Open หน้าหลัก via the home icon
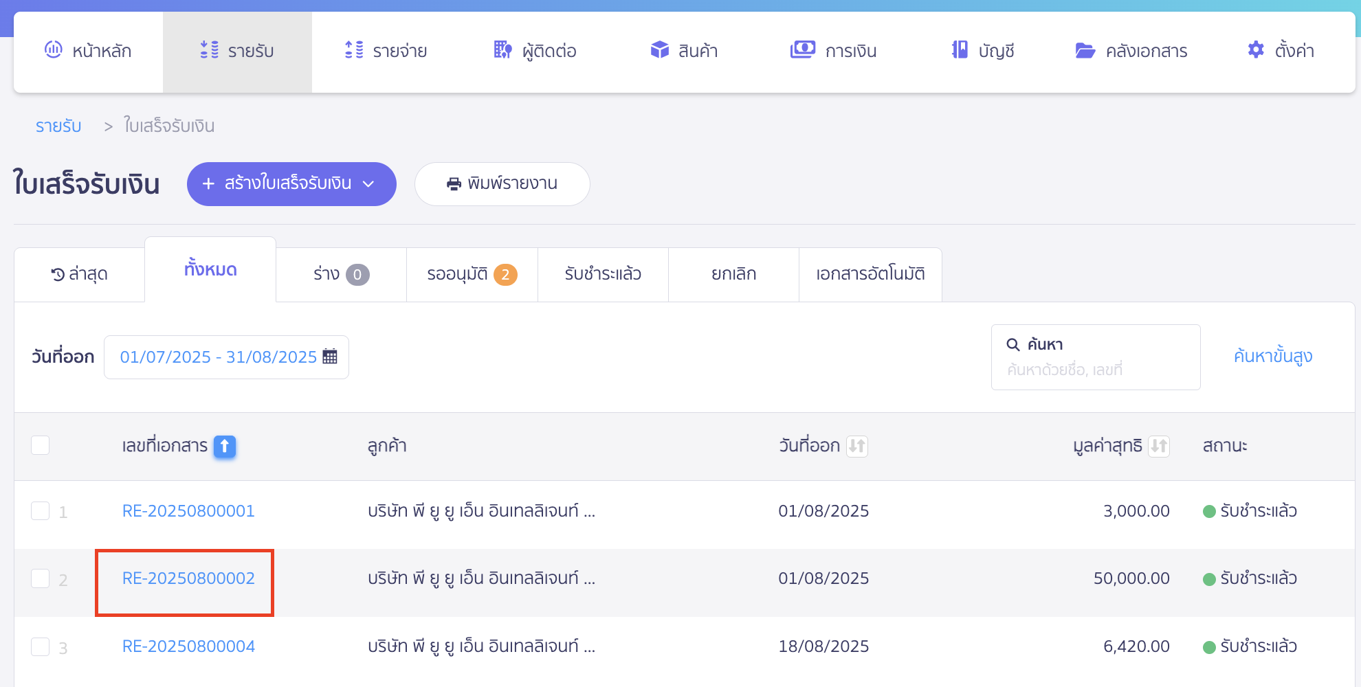Image resolution: width=1361 pixels, height=687 pixels. (54, 49)
